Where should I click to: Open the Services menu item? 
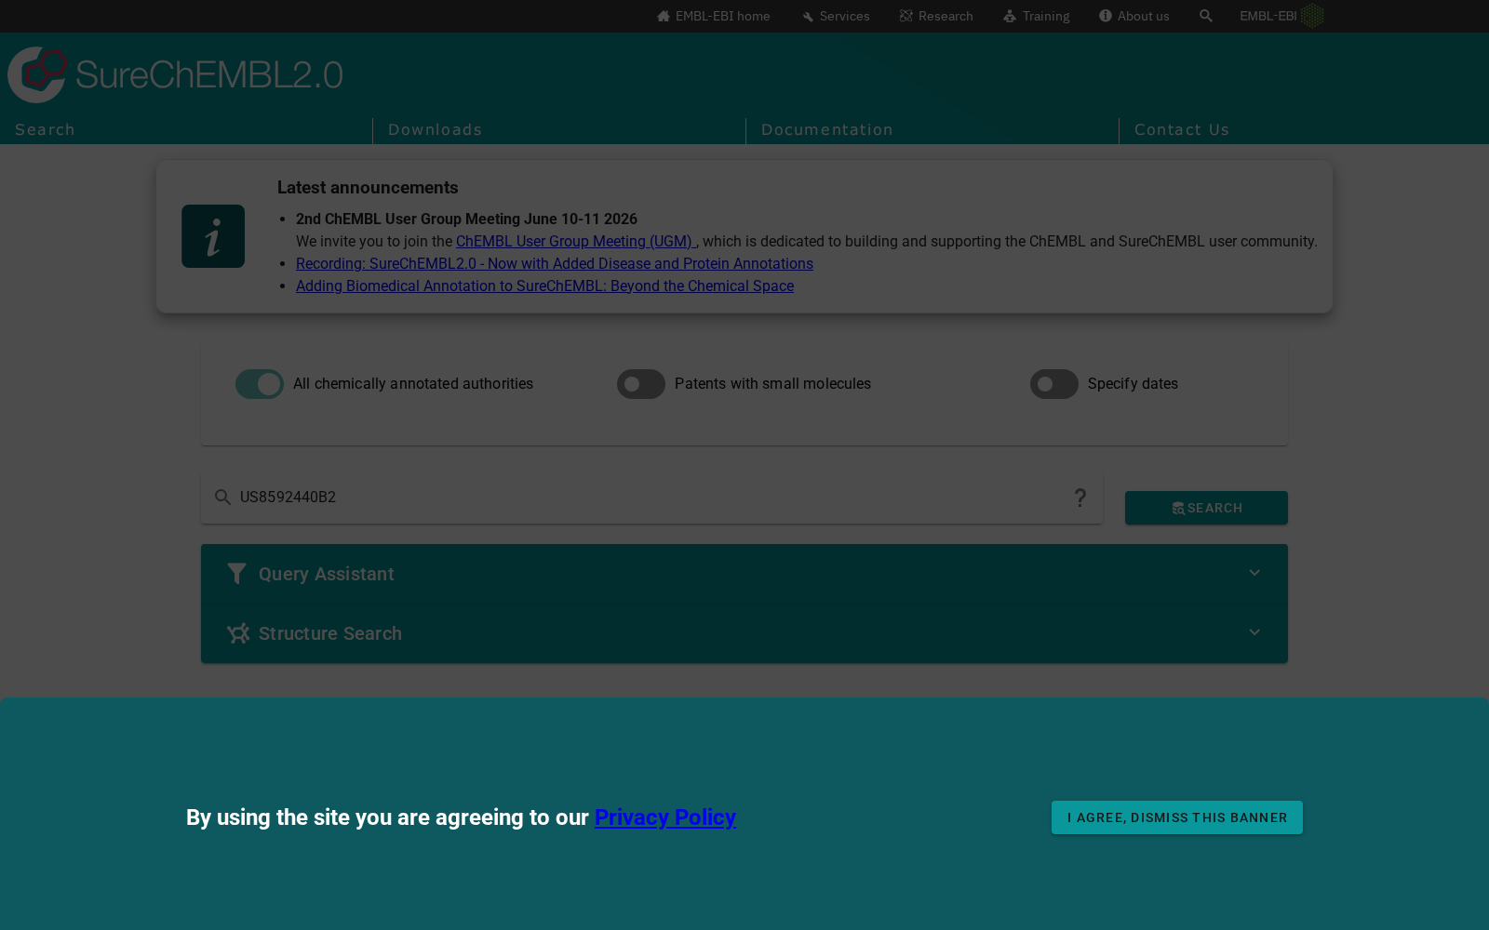coord(836,16)
